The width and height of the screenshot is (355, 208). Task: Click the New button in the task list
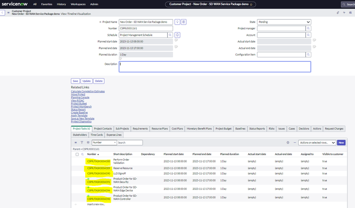coord(341,142)
